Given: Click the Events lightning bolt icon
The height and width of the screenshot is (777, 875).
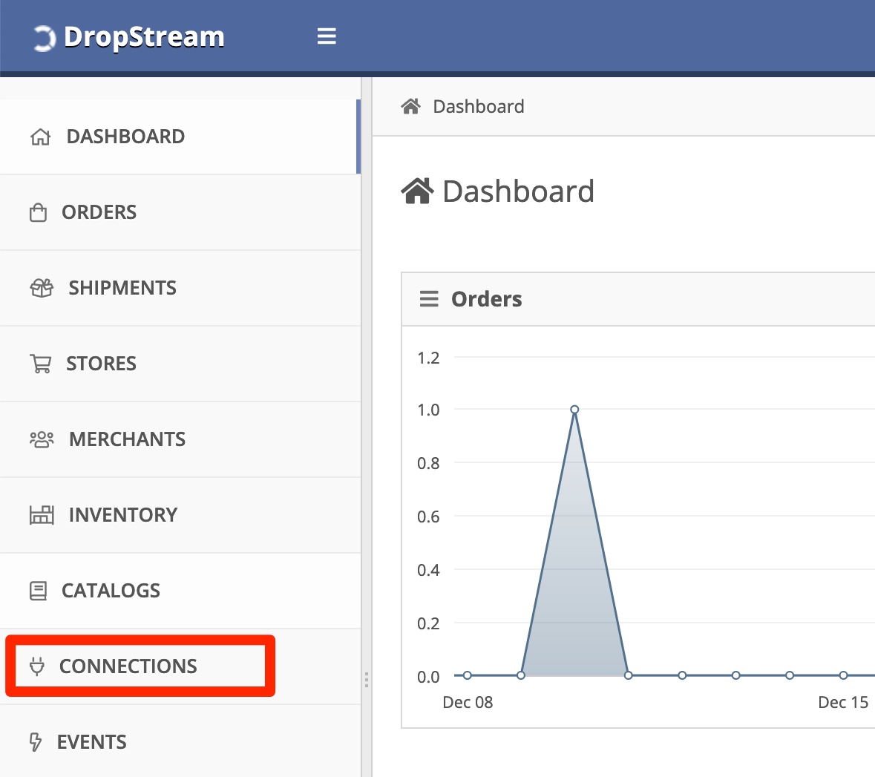Looking at the screenshot, I should click(x=35, y=742).
